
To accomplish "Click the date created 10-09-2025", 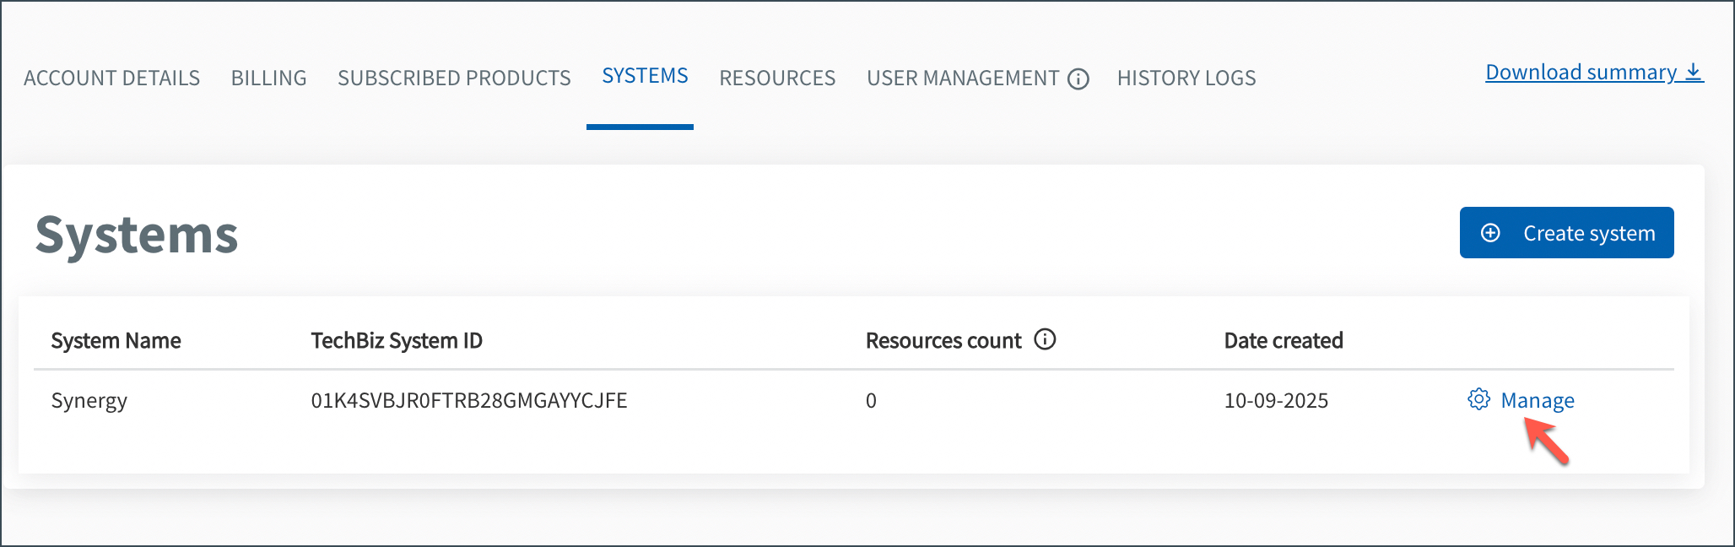I will [1276, 400].
